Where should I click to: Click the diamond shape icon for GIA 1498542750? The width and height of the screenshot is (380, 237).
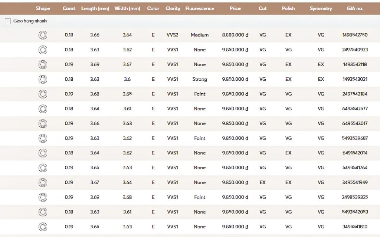tap(43, 35)
